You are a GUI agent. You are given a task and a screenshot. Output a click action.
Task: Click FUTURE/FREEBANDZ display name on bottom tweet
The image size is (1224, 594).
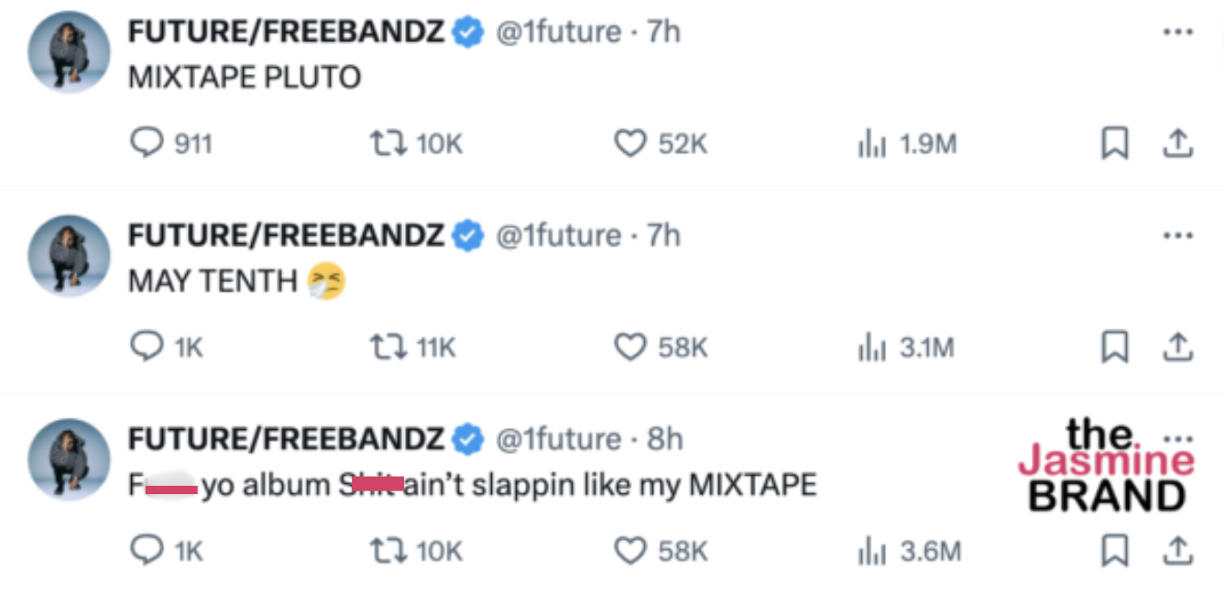tap(286, 438)
